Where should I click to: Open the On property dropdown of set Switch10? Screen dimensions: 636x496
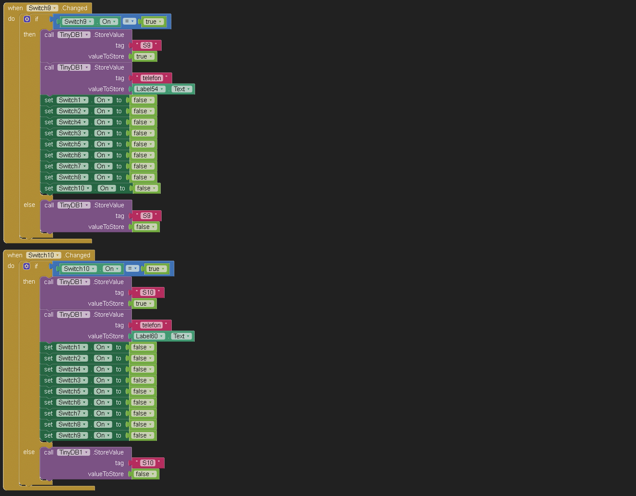coord(107,188)
